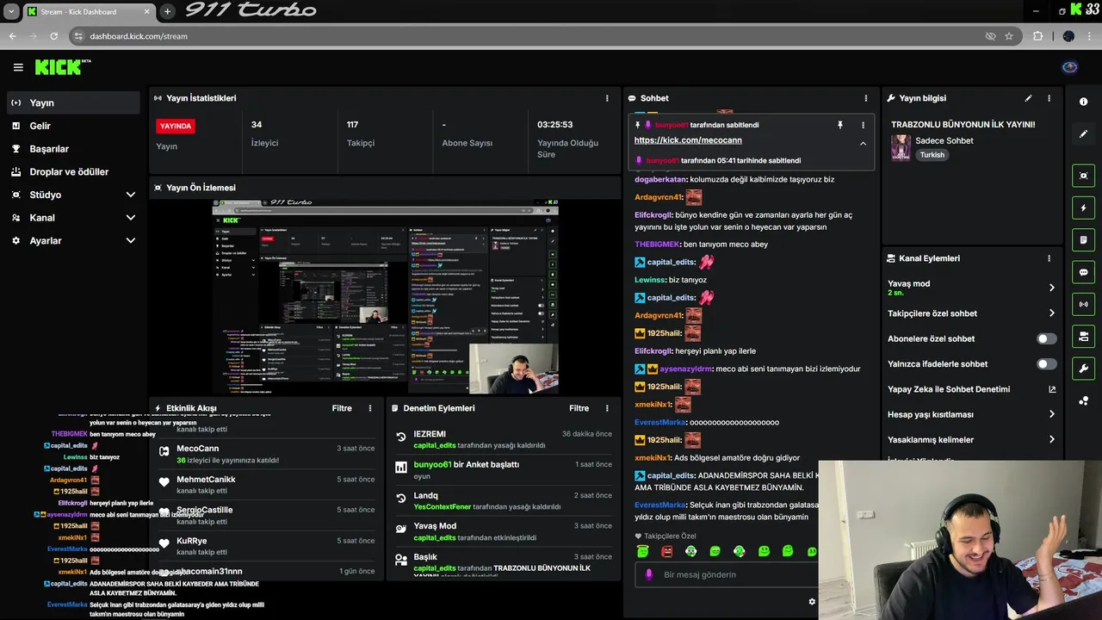1102x620 pixels.
Task: Click the stream preview video thumbnail
Action: pyautogui.click(x=385, y=297)
